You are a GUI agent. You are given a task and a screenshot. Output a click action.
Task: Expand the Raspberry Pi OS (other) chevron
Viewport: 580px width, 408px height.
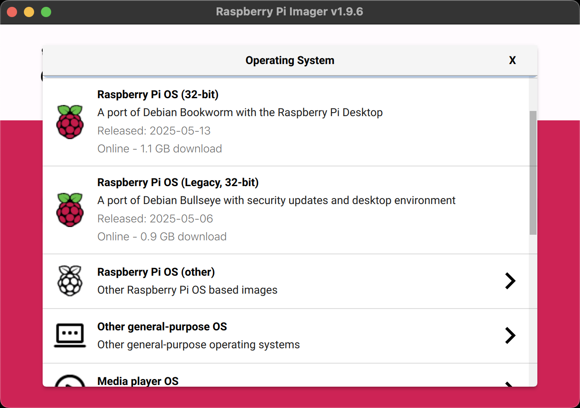pos(510,281)
